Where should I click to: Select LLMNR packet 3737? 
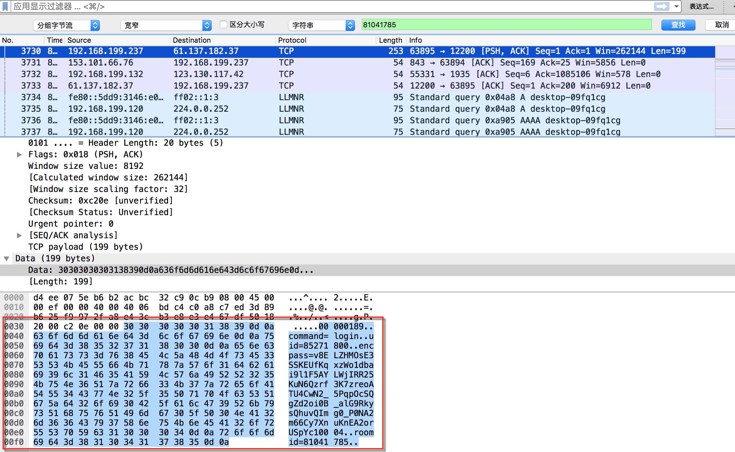[358, 132]
